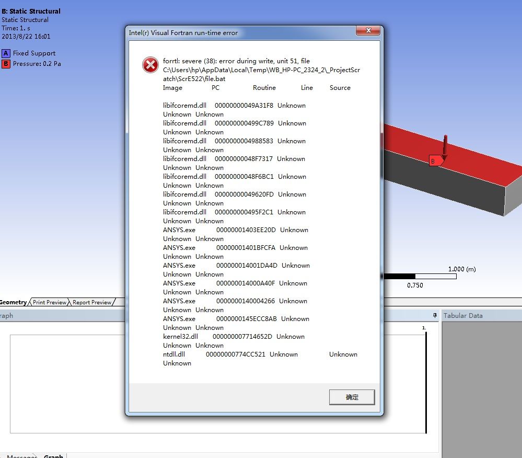Click the red B Pressure legend icon
522x458 pixels.
pyautogui.click(x=6, y=64)
